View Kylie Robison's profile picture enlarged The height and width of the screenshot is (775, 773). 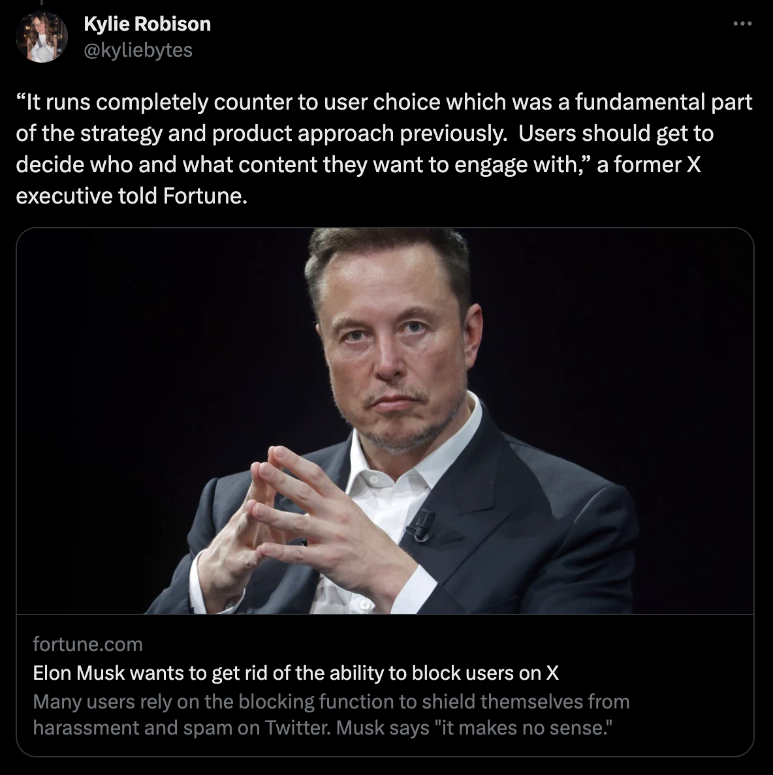(x=42, y=37)
